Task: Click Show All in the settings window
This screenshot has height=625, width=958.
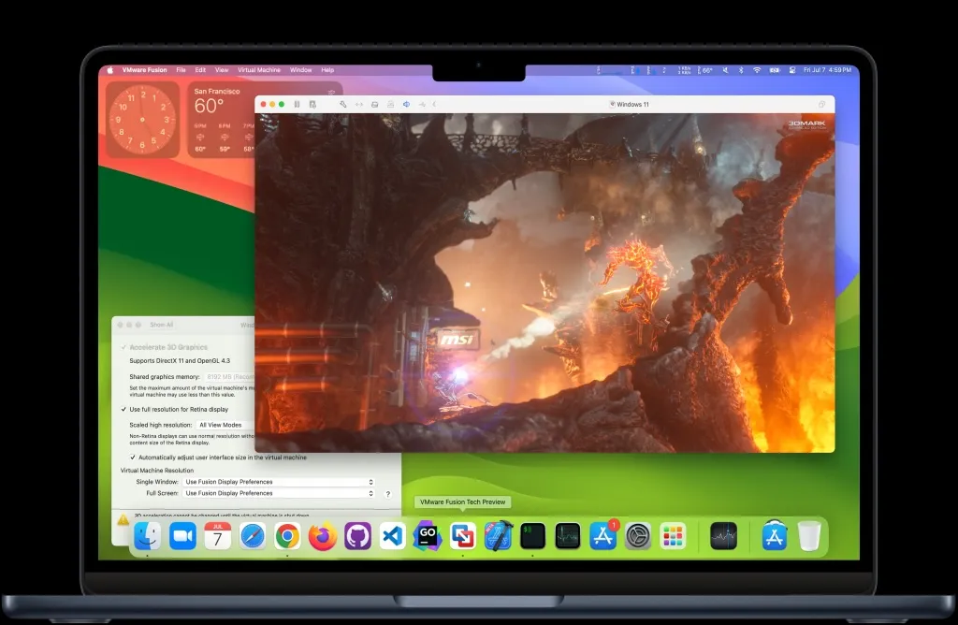Action: coord(161,325)
